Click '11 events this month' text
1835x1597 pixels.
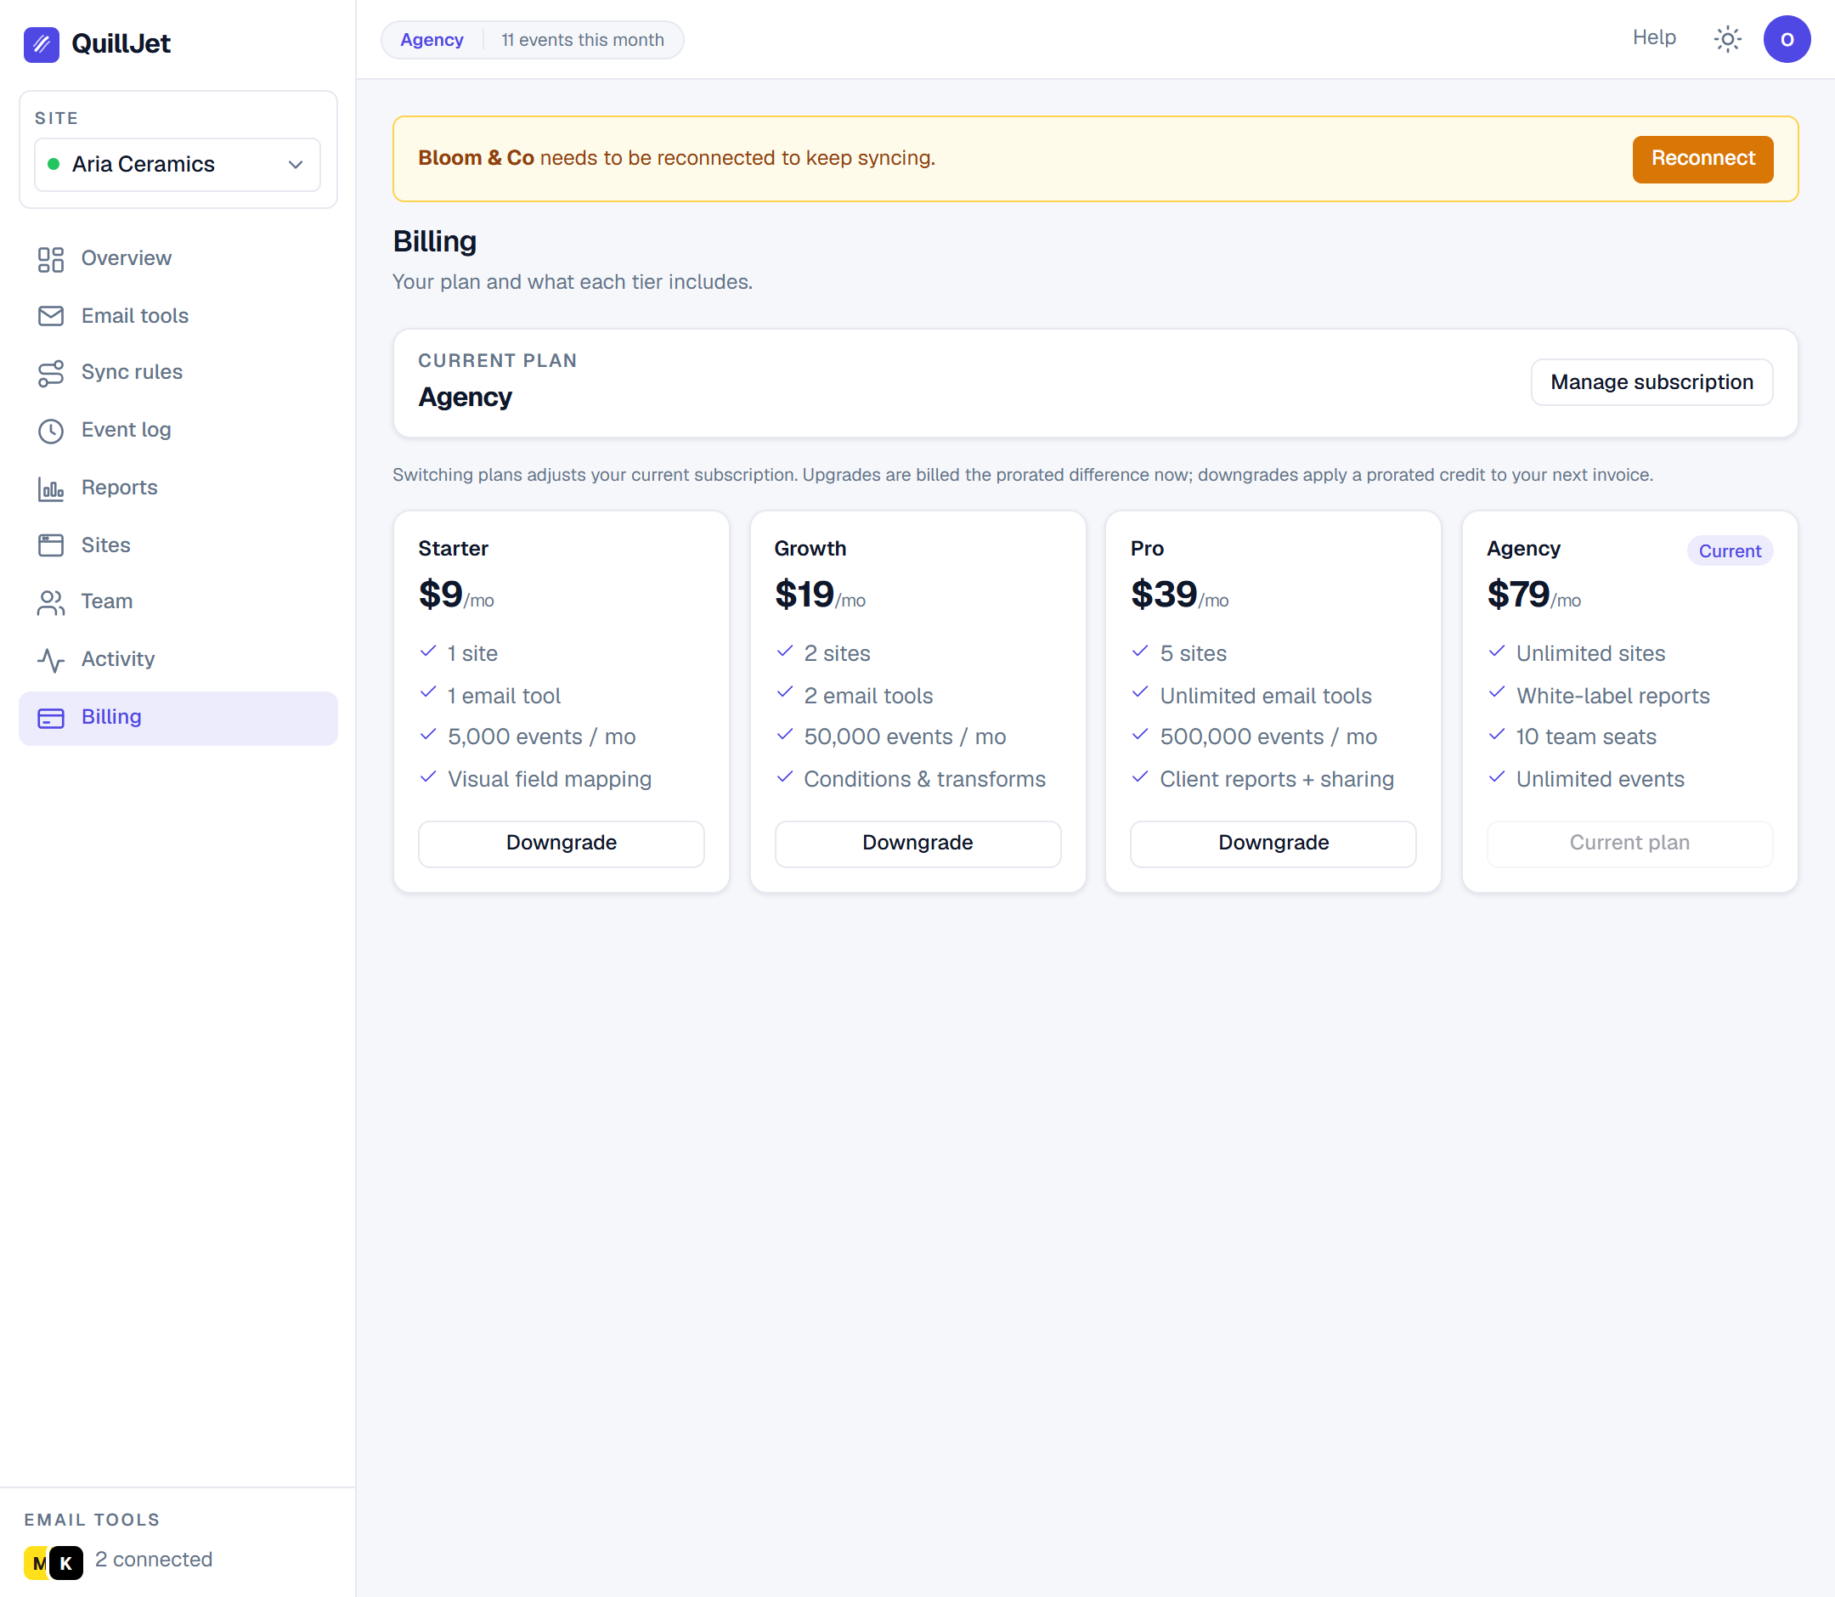pos(583,40)
